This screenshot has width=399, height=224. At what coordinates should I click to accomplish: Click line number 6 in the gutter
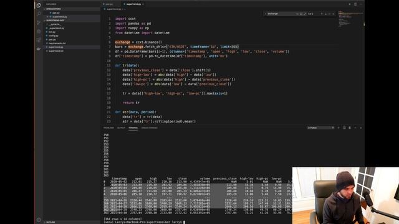(110, 42)
